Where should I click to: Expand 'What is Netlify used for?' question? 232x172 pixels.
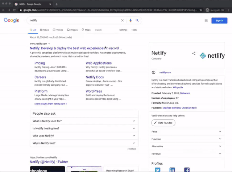click(x=84, y=121)
